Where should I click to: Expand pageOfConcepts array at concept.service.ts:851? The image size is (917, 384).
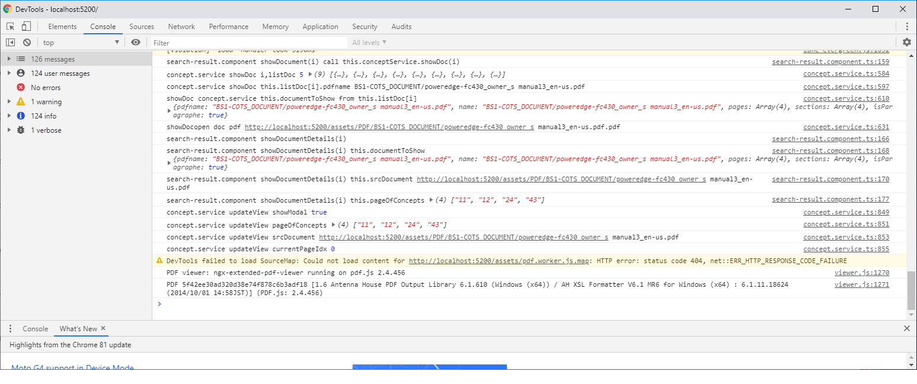click(x=334, y=225)
